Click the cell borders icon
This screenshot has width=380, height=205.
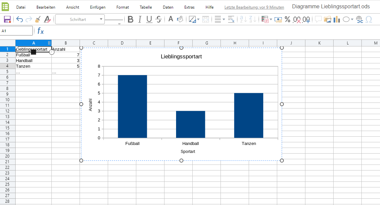[x=192, y=19]
